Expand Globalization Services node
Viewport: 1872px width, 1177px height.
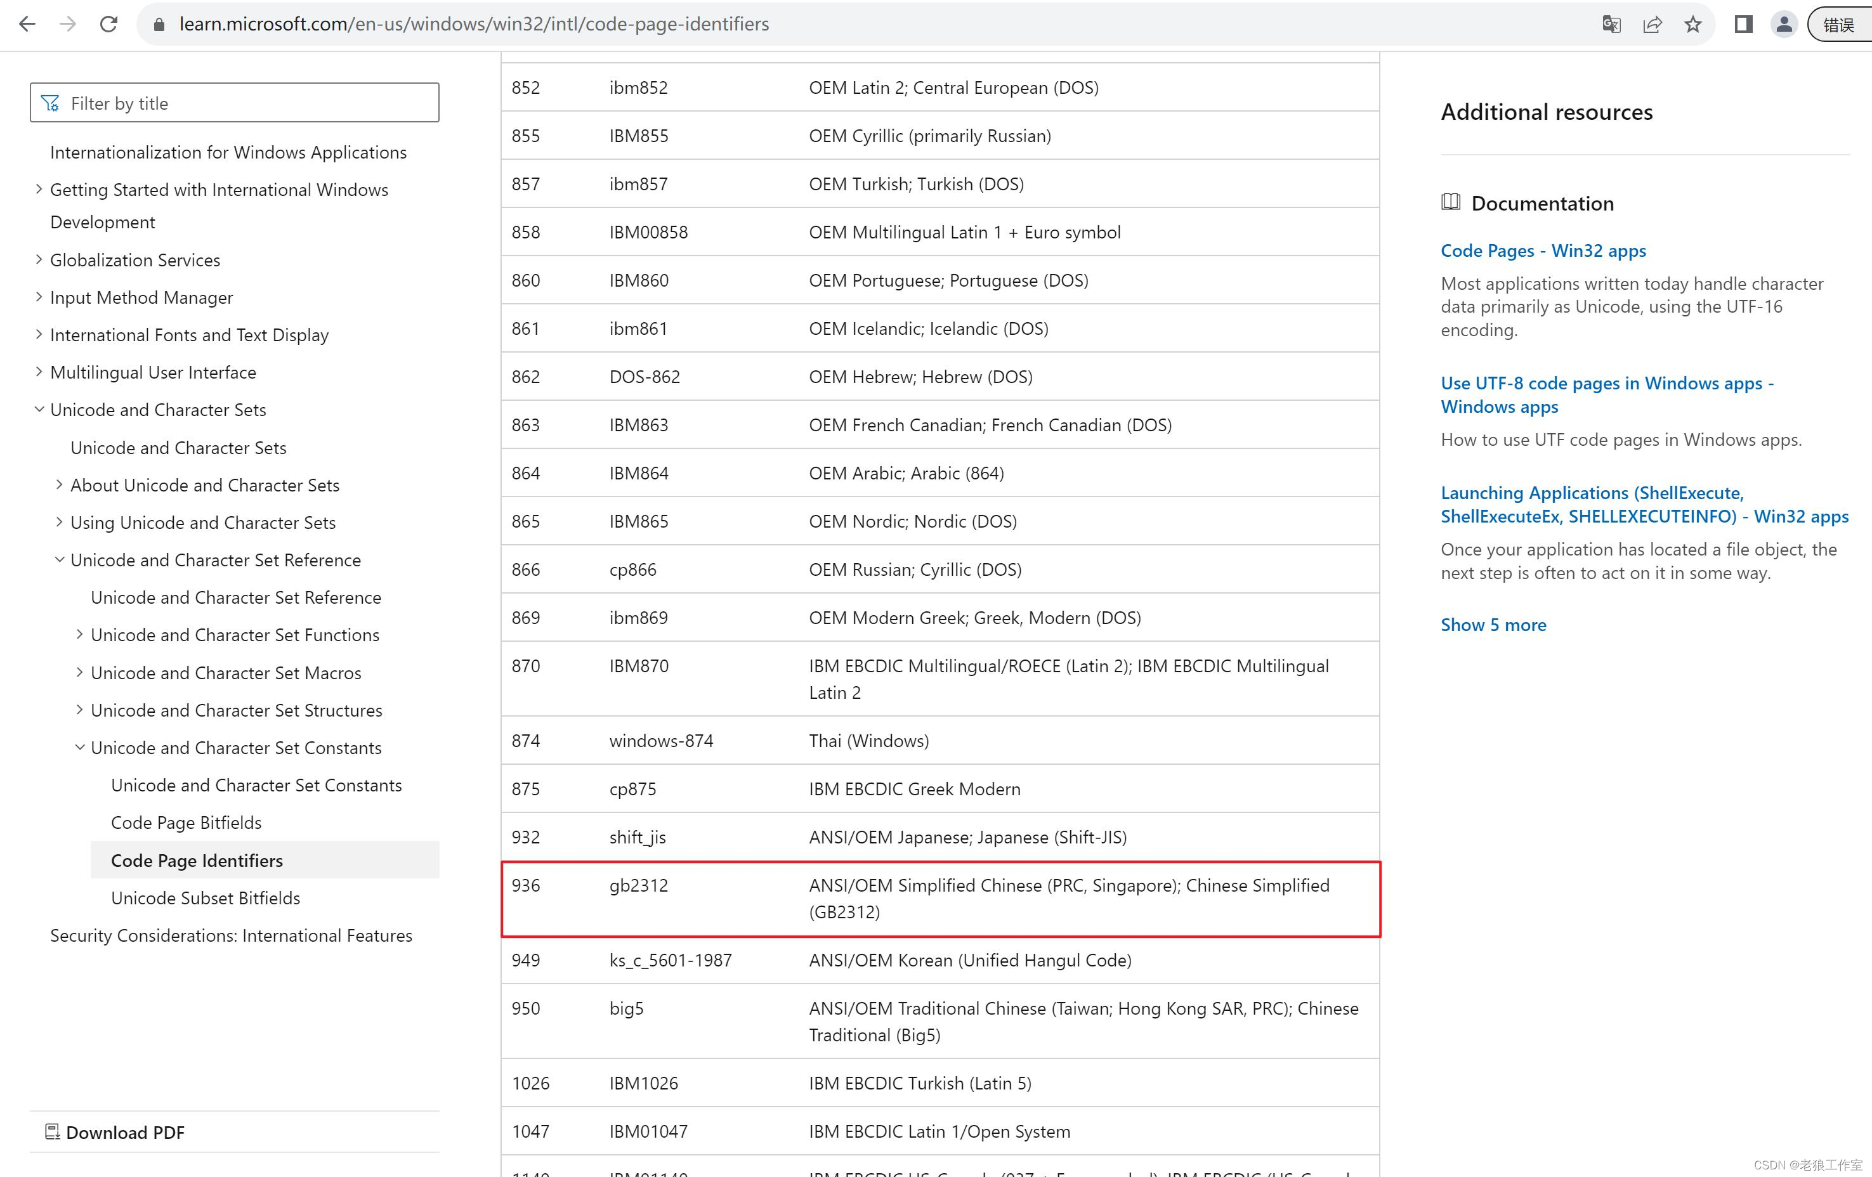pos(39,259)
